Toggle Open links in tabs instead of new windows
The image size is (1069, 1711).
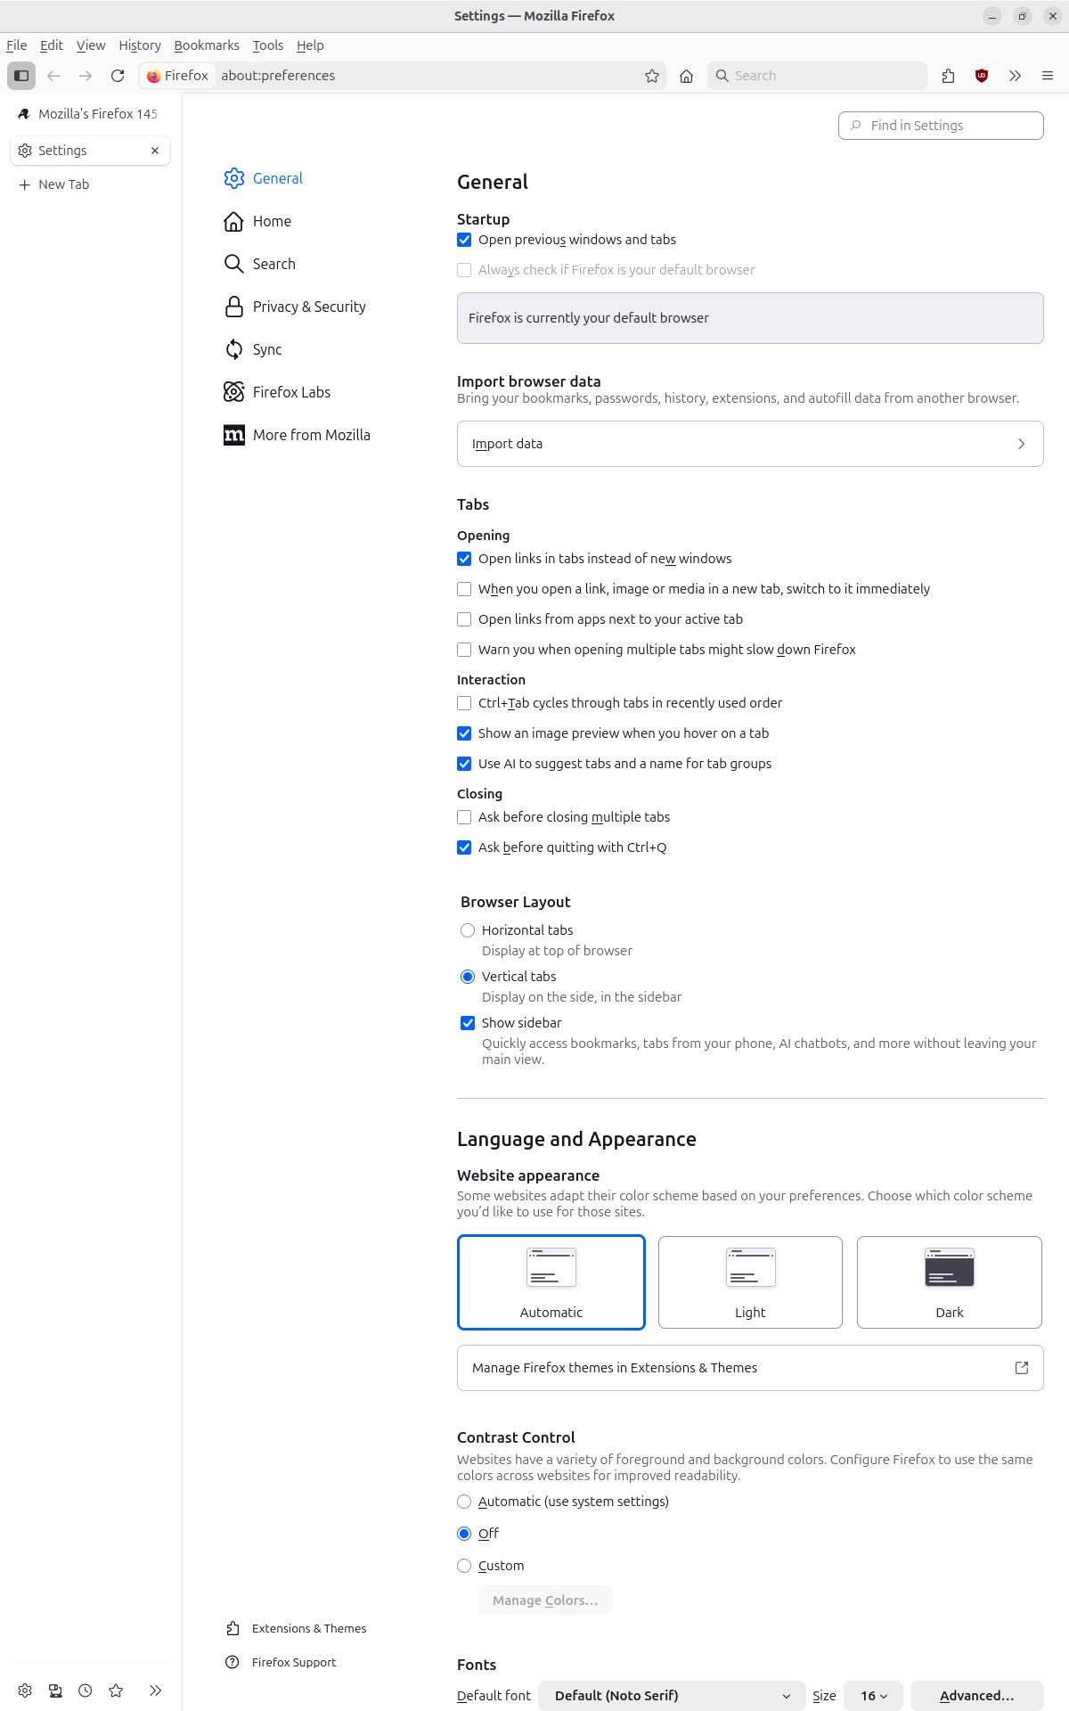coord(464,559)
